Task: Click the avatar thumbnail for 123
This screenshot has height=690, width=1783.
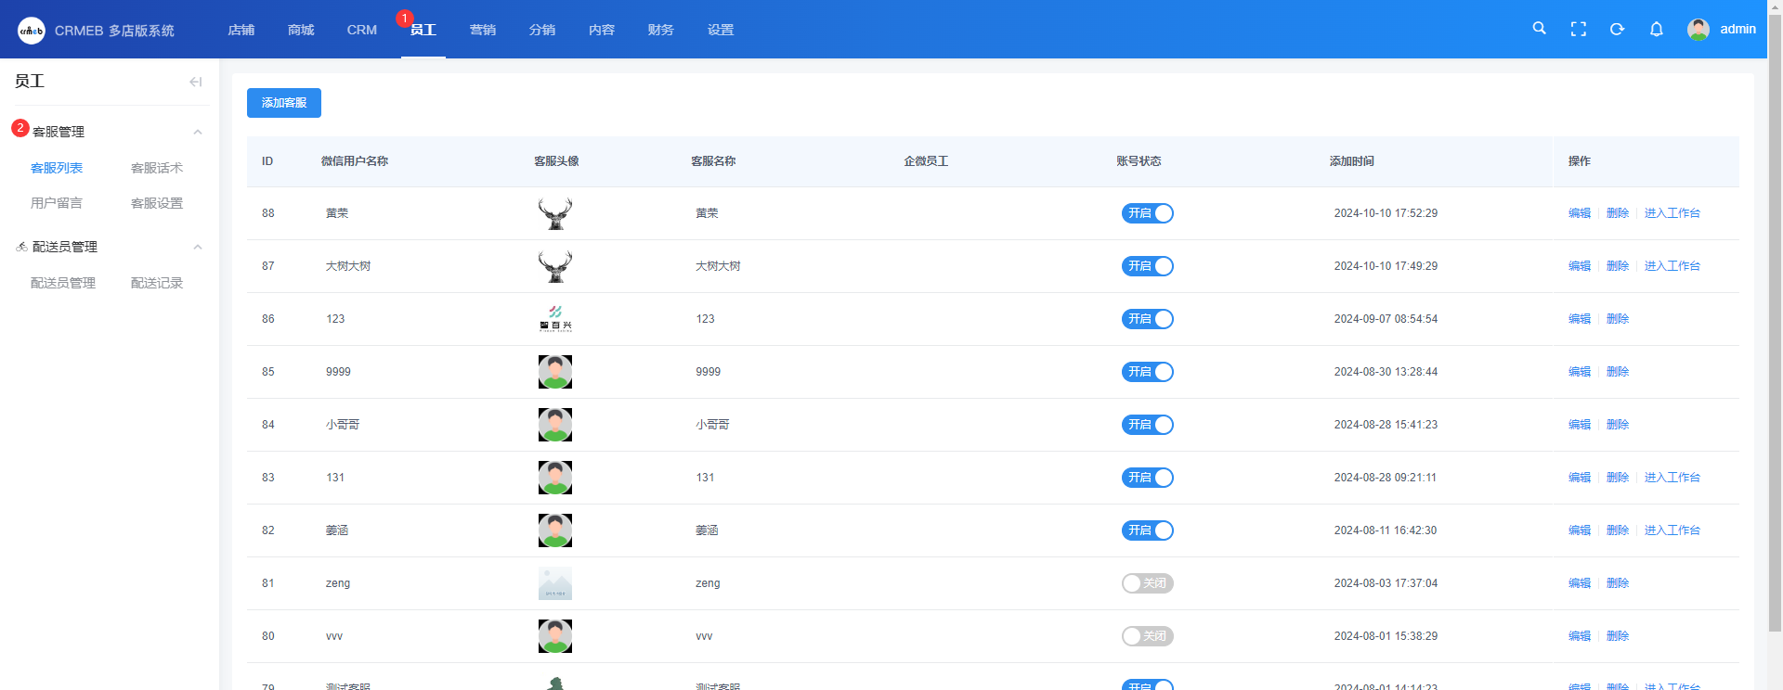Action: [x=555, y=319]
